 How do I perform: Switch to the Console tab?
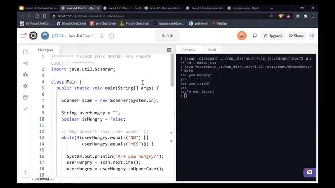[x=188, y=50]
